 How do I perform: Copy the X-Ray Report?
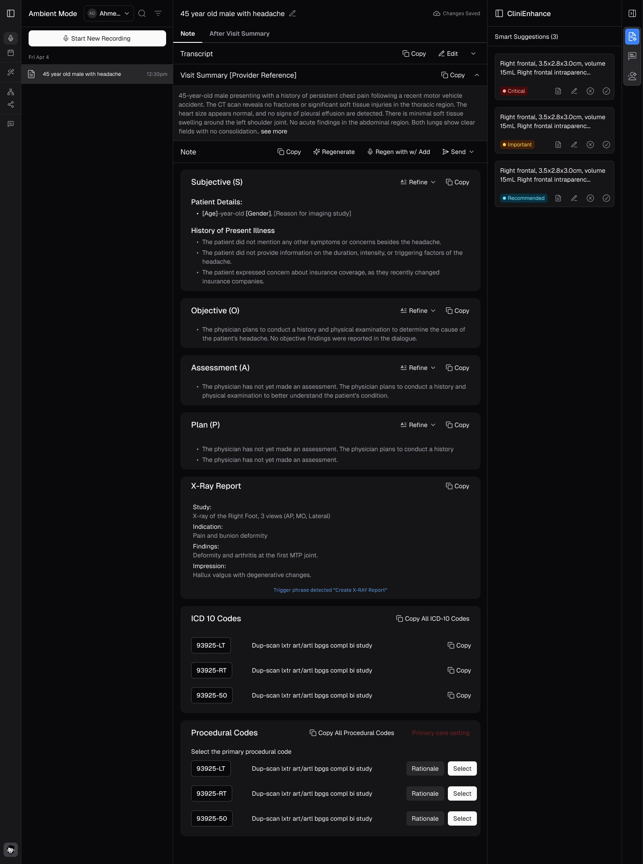click(x=458, y=486)
